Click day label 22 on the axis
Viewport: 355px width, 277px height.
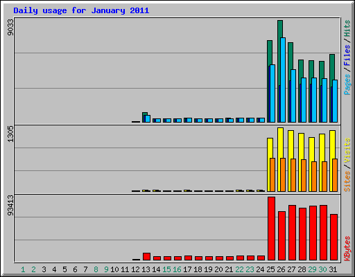pyautogui.click(x=239, y=269)
